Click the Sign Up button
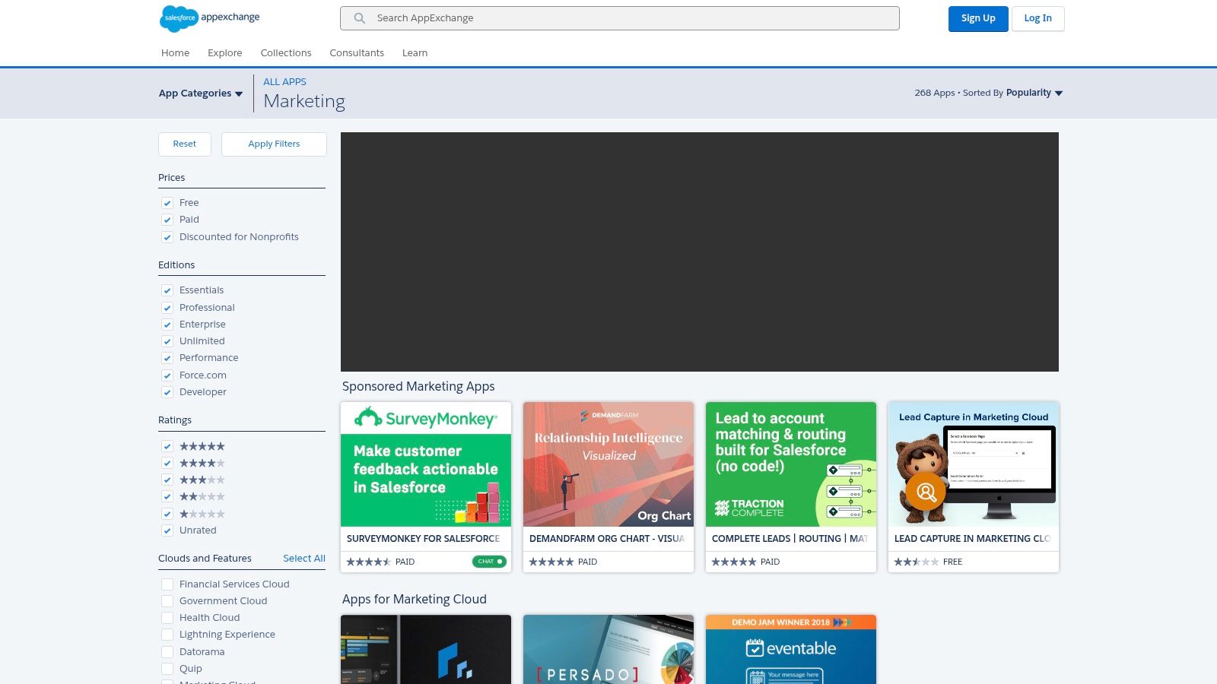The image size is (1217, 684). [x=978, y=18]
